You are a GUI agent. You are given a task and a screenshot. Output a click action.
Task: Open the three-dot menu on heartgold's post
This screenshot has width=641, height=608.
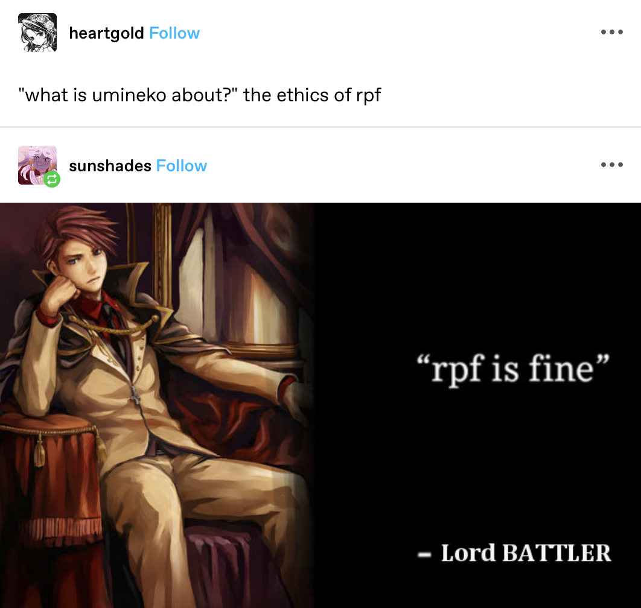point(611,32)
